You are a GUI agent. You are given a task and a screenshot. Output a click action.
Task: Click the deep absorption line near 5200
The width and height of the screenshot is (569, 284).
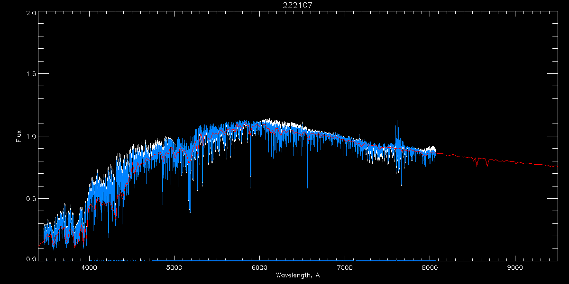pos(189,189)
